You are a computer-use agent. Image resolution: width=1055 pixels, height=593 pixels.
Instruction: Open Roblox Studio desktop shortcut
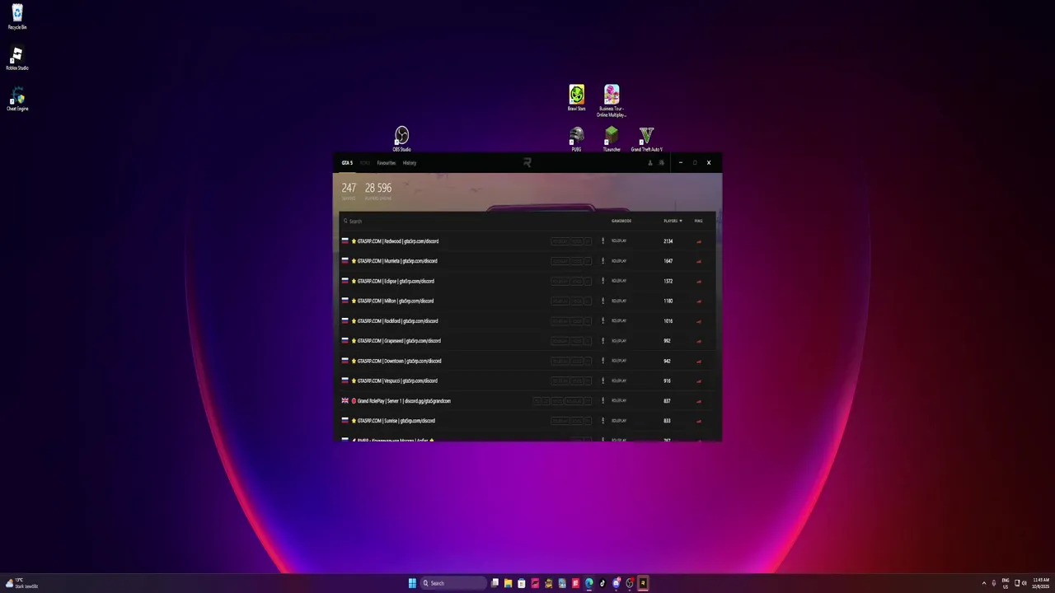[17, 58]
